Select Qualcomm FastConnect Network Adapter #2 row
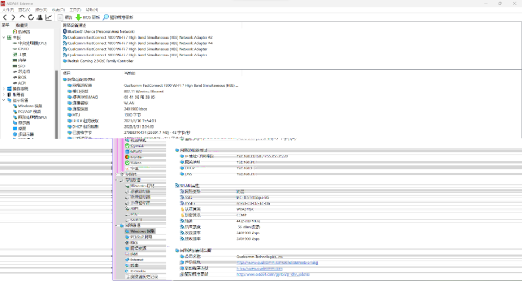This screenshot has height=281, width=522. [138, 37]
